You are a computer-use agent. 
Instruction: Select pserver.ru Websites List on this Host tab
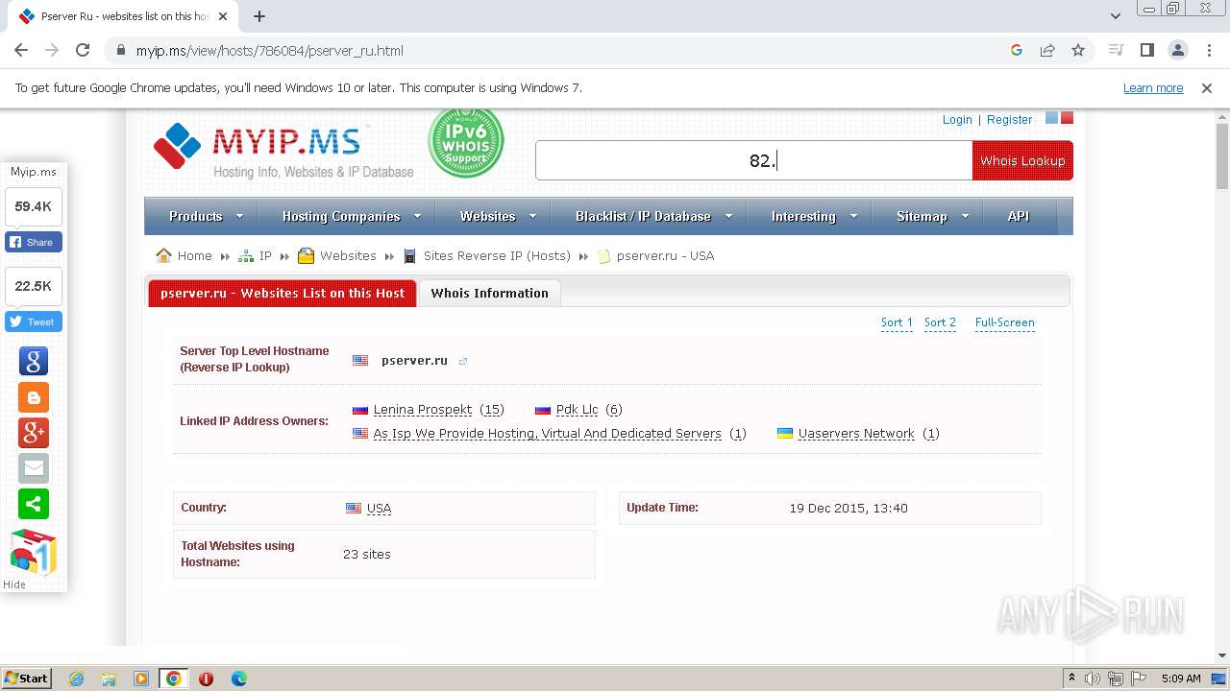[x=283, y=293]
